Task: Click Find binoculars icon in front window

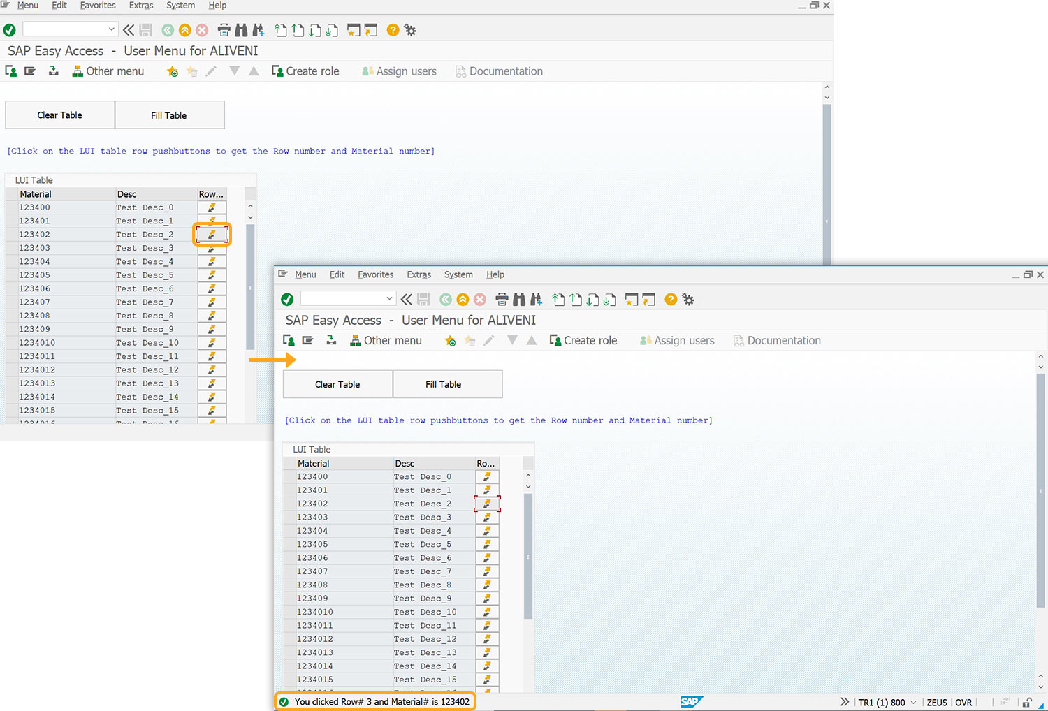Action: [x=519, y=300]
